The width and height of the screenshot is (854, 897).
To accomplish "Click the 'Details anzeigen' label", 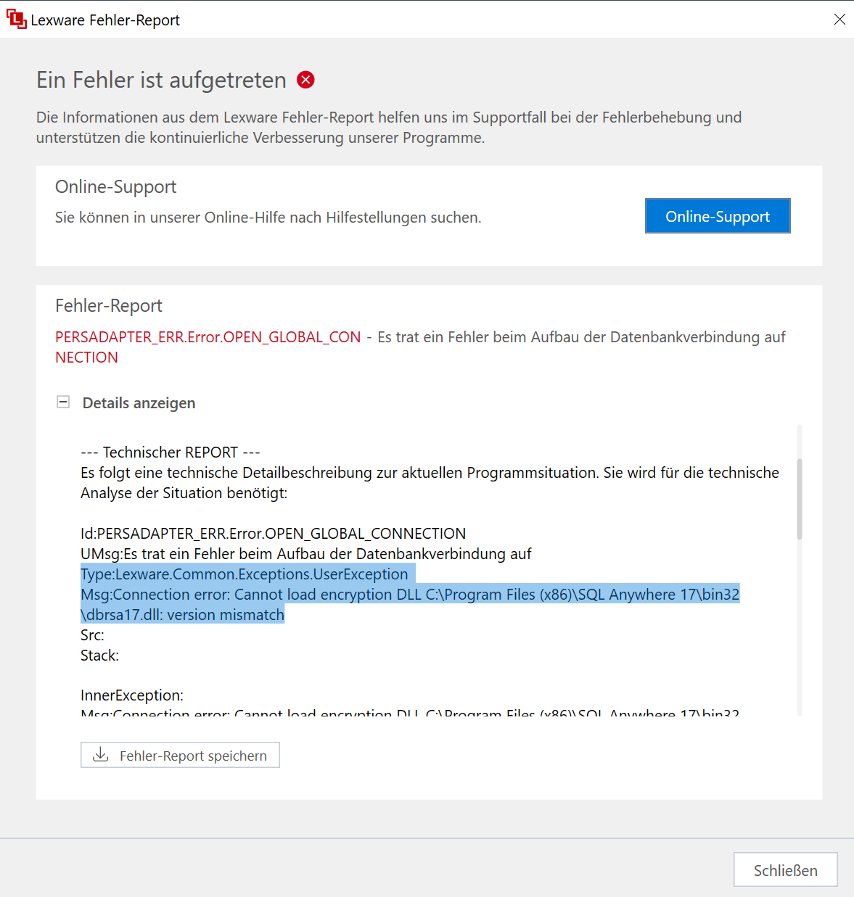I will [x=139, y=403].
